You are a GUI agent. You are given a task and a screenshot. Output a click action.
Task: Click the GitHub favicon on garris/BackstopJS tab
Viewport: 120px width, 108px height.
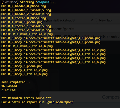coord(45,20)
